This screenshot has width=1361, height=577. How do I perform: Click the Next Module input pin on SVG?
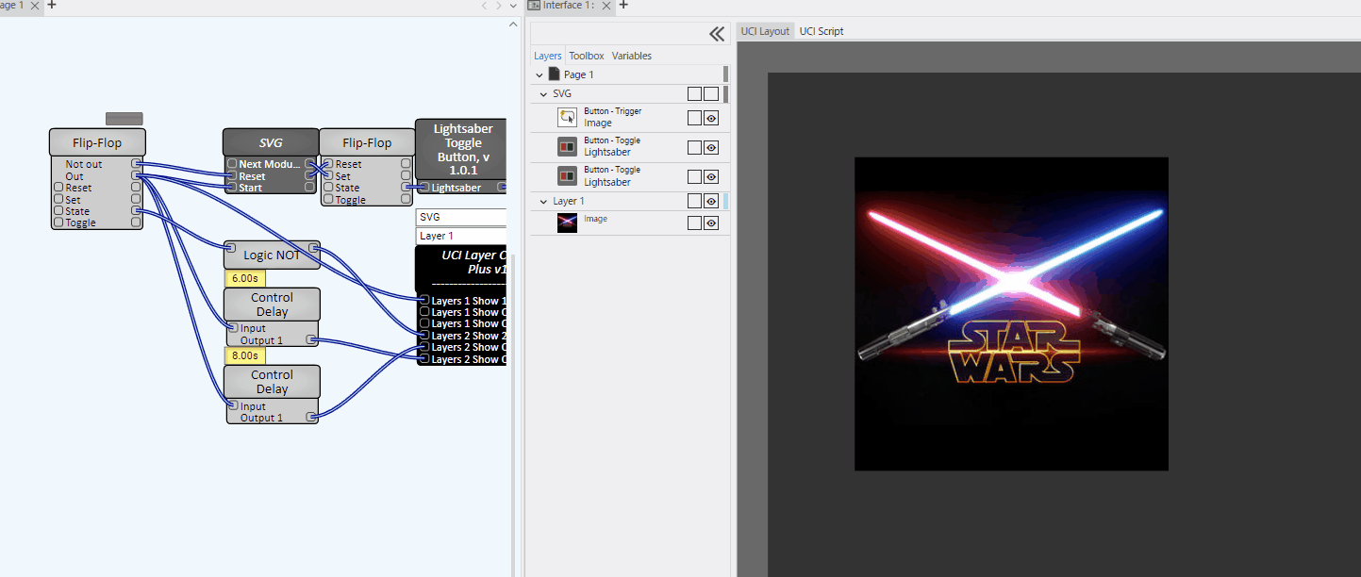[x=231, y=164]
